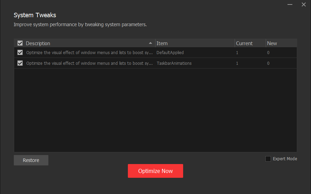This screenshot has height=194, width=311.
Task: Uncheck the TaskbarAnimations row checkbox
Action: 20,63
